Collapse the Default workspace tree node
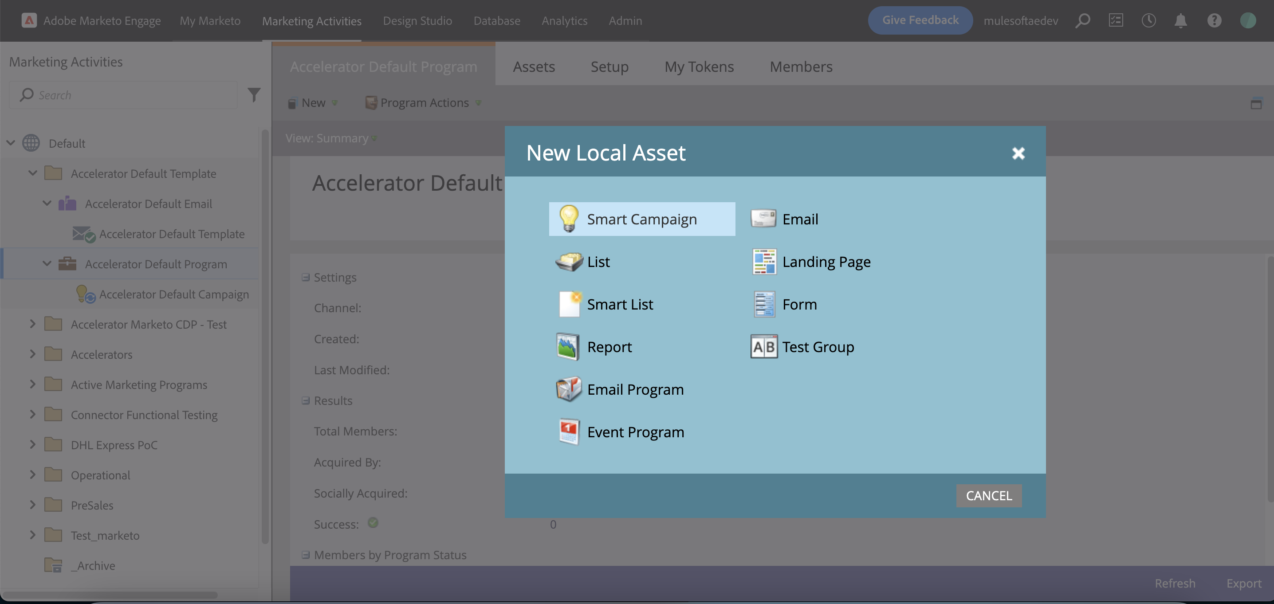Screen dimensions: 1274x604 [10, 143]
